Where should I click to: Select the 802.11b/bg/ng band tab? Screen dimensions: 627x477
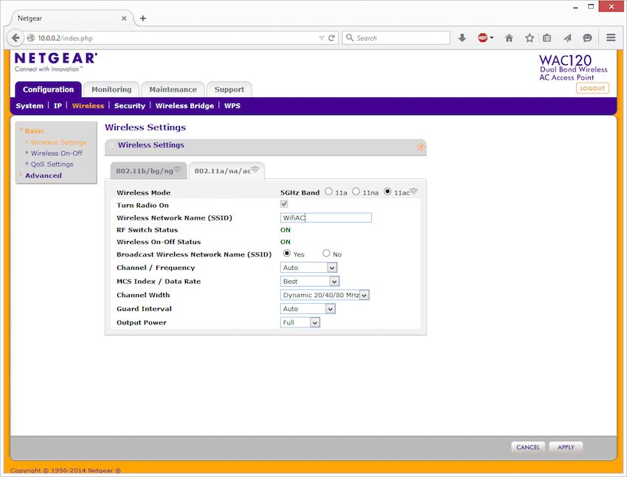coord(148,170)
